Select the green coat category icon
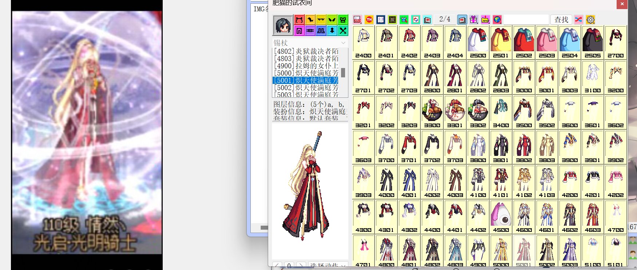 (343, 20)
